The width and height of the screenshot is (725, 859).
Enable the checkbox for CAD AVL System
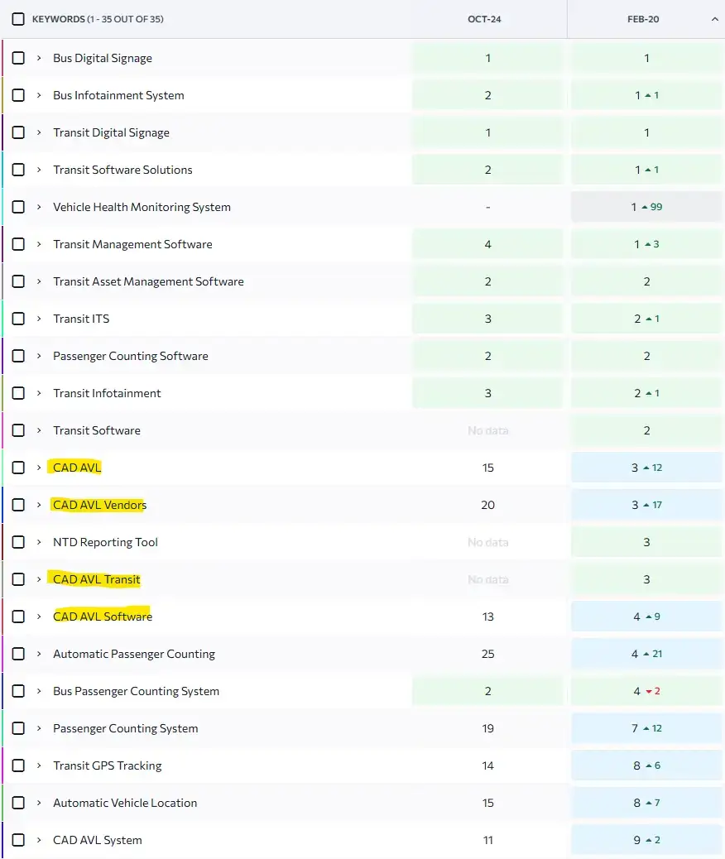coord(18,840)
